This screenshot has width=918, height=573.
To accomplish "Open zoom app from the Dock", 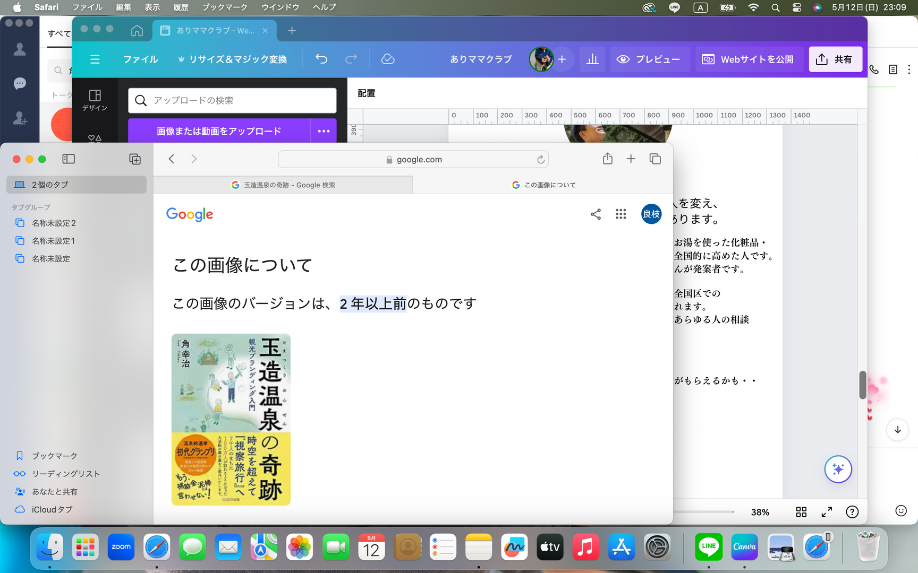I will 121,547.
